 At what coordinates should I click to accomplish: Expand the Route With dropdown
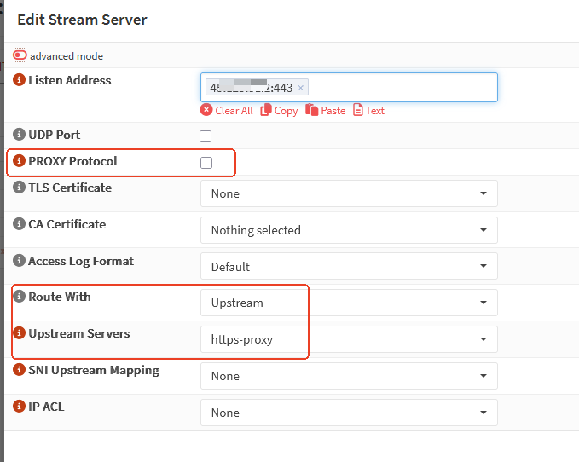pos(349,303)
